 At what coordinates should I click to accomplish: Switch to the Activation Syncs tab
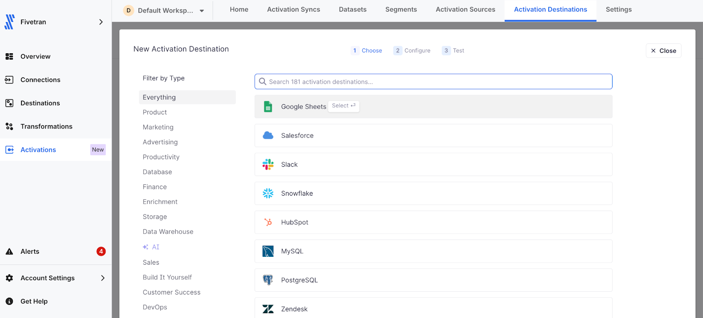pos(294,9)
